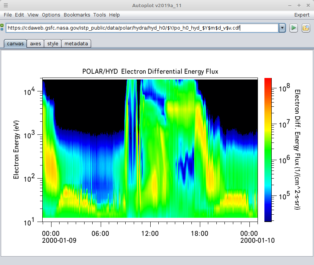This screenshot has height=265, width=314.
Task: Click the green play Go button
Action: 294,28
